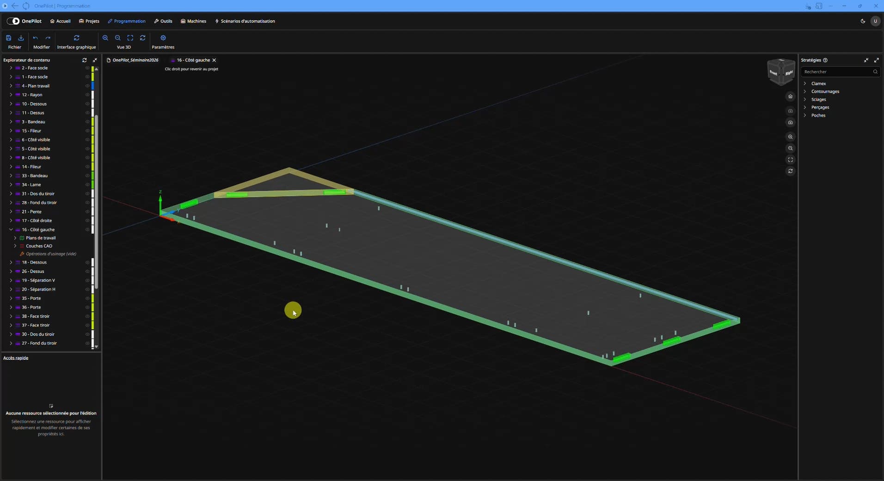
Task: Click viewport side rotate-refresh icon
Action: [x=791, y=171]
